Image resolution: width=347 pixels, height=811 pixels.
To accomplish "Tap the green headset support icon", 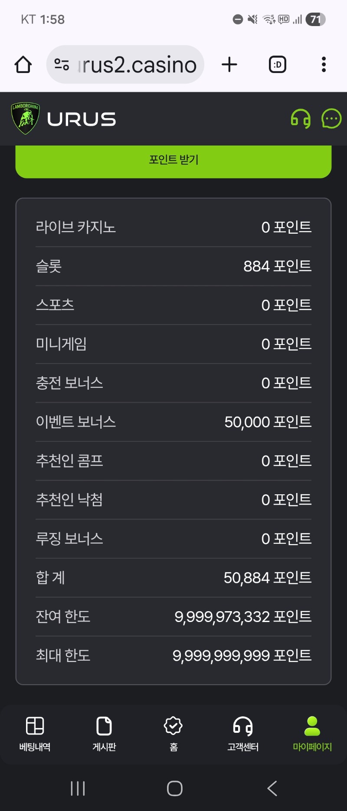I will click(x=300, y=119).
